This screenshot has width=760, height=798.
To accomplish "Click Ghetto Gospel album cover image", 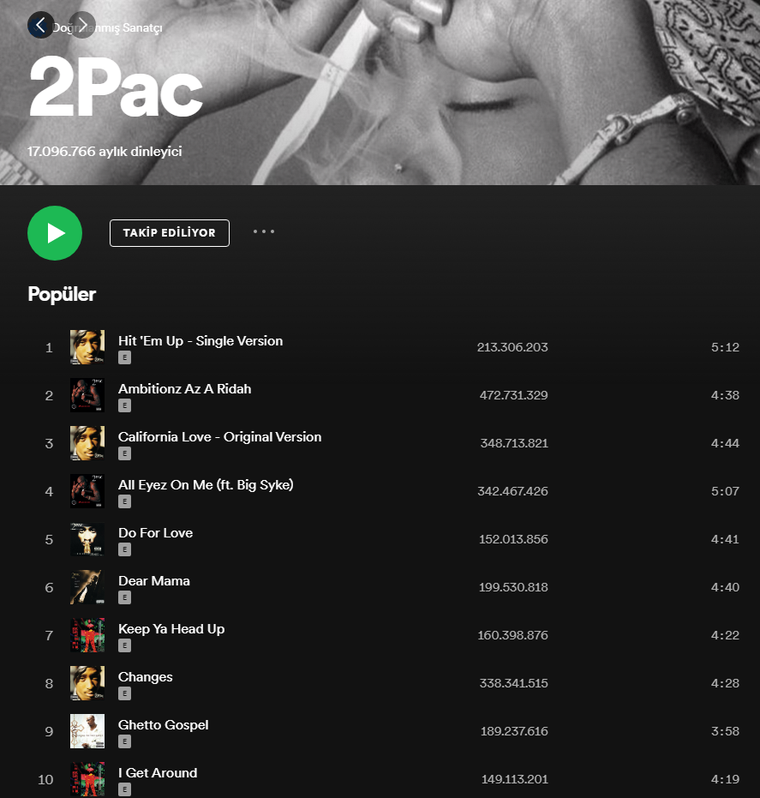I will tap(87, 731).
